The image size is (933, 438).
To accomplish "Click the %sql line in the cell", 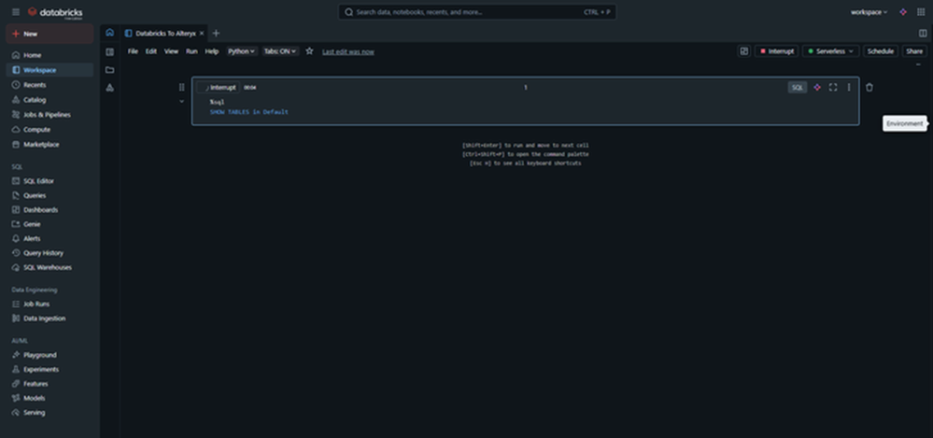I will 217,103.
